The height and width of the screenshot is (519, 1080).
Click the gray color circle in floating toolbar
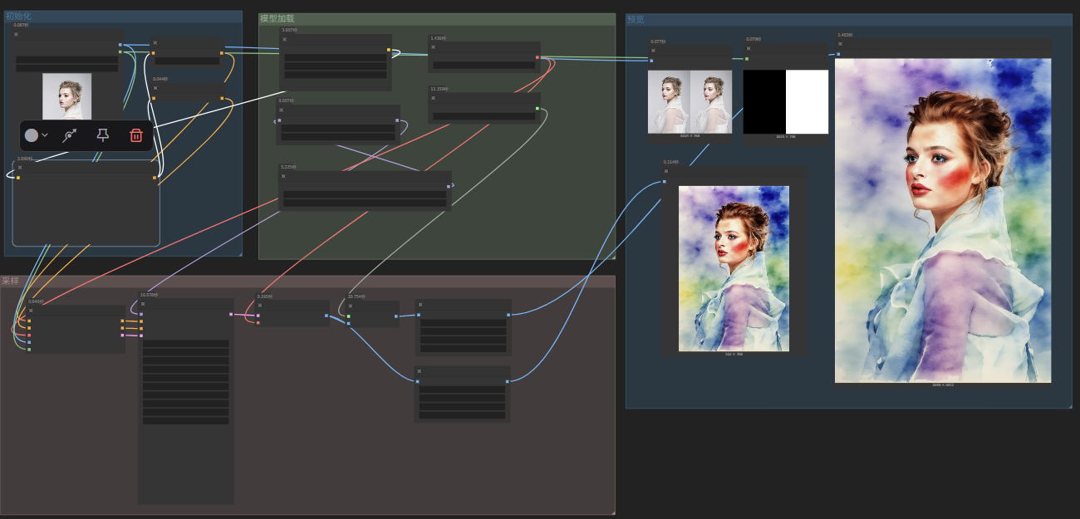(32, 135)
